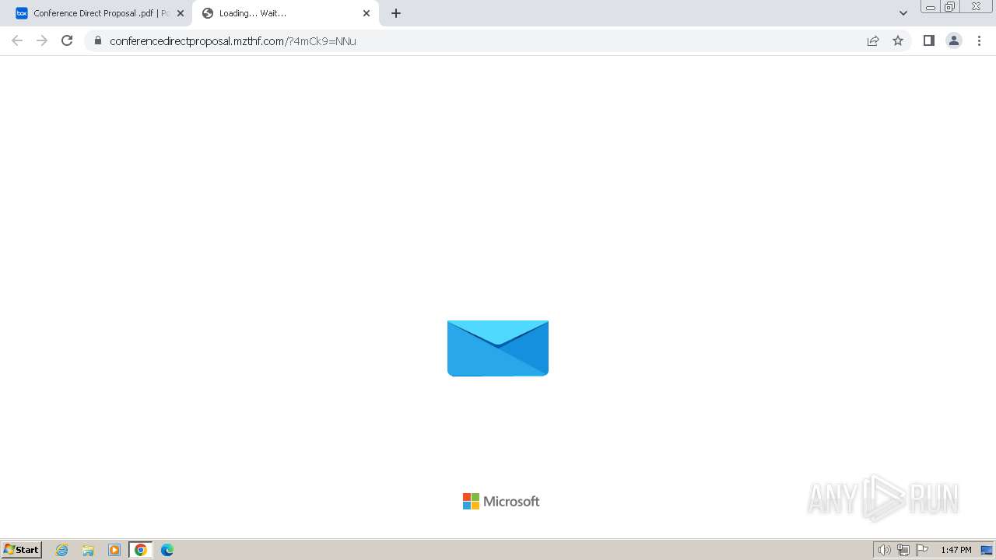Open the tab search dropdown chevron
996x560 pixels.
tap(903, 13)
